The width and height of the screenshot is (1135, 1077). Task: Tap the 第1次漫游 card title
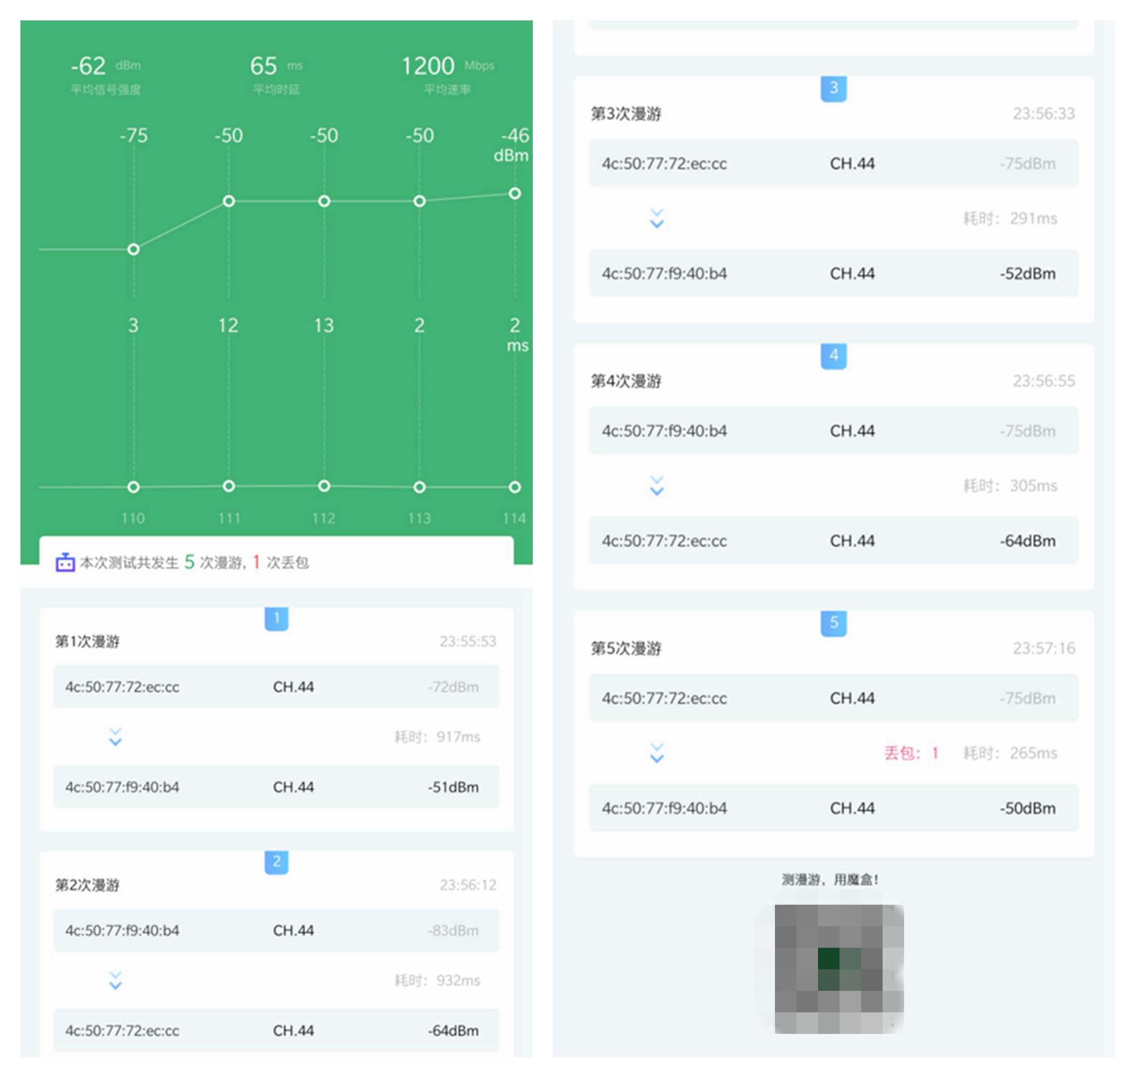click(x=87, y=641)
